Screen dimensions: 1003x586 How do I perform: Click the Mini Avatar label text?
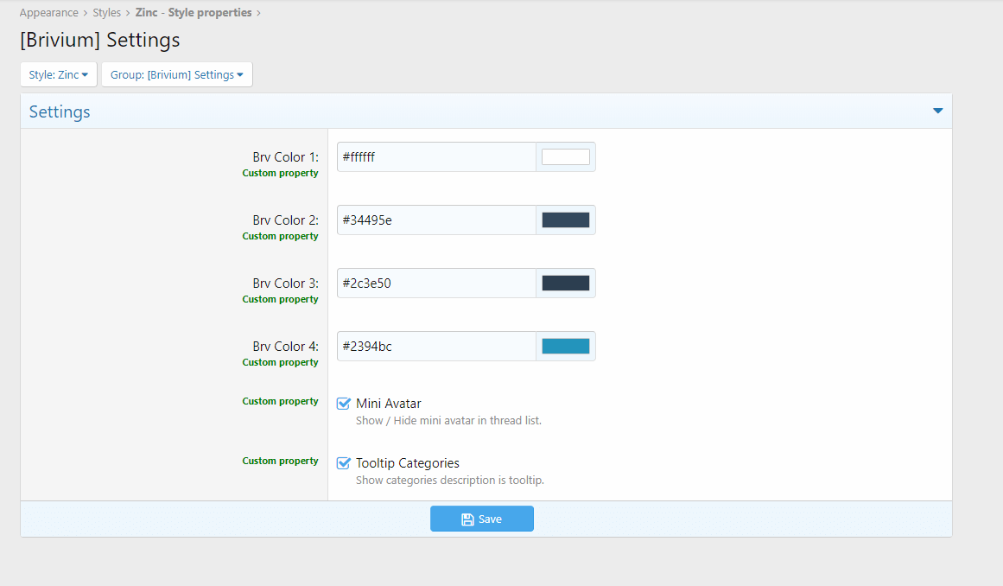point(389,404)
